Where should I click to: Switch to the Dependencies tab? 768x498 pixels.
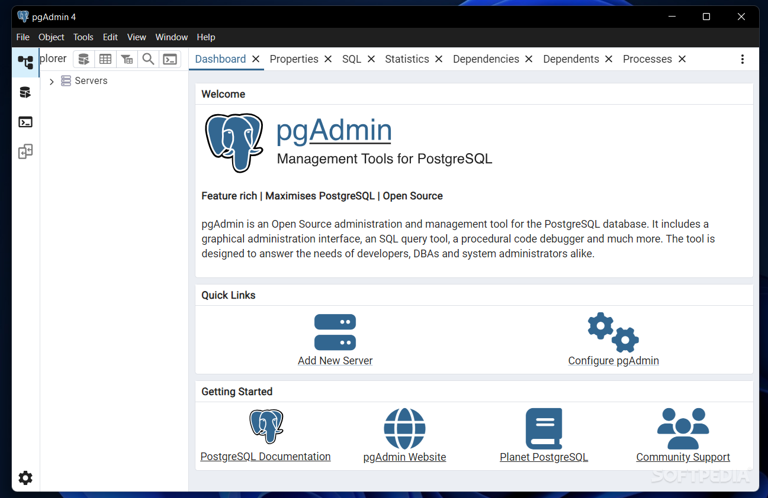tap(486, 59)
